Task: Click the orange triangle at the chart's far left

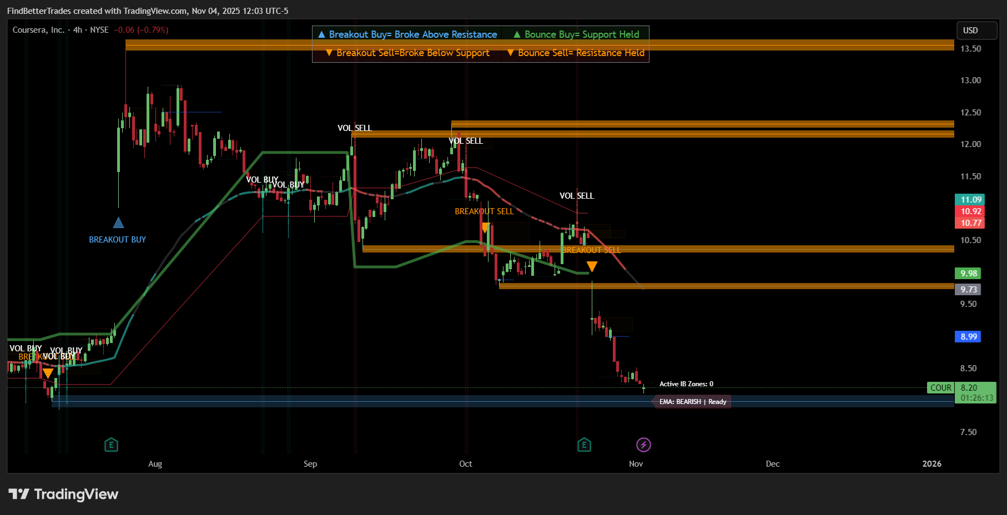Action: click(48, 373)
